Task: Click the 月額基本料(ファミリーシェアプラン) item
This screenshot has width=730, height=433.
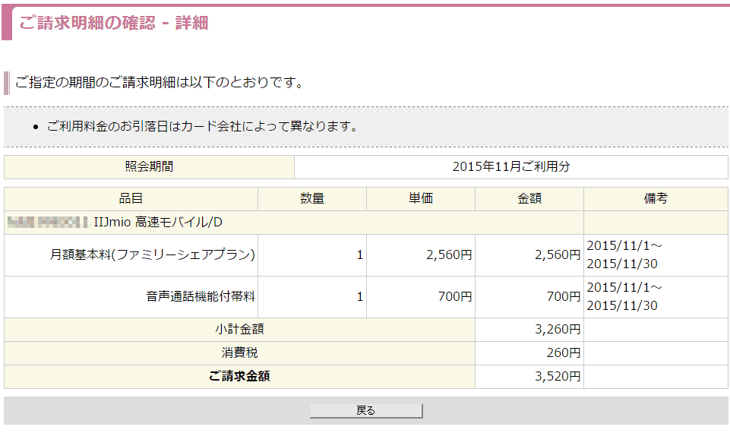Action: point(153,255)
